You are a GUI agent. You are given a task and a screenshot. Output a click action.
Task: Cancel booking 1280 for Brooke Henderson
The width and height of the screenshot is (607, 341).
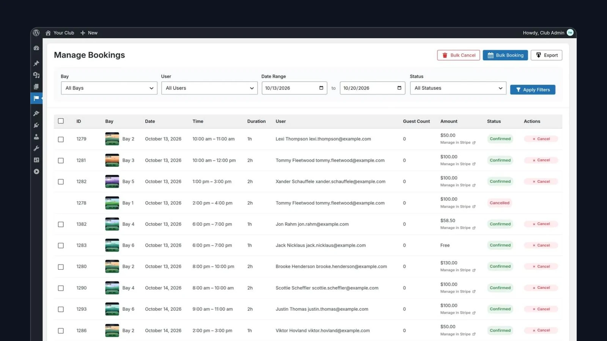click(541, 266)
